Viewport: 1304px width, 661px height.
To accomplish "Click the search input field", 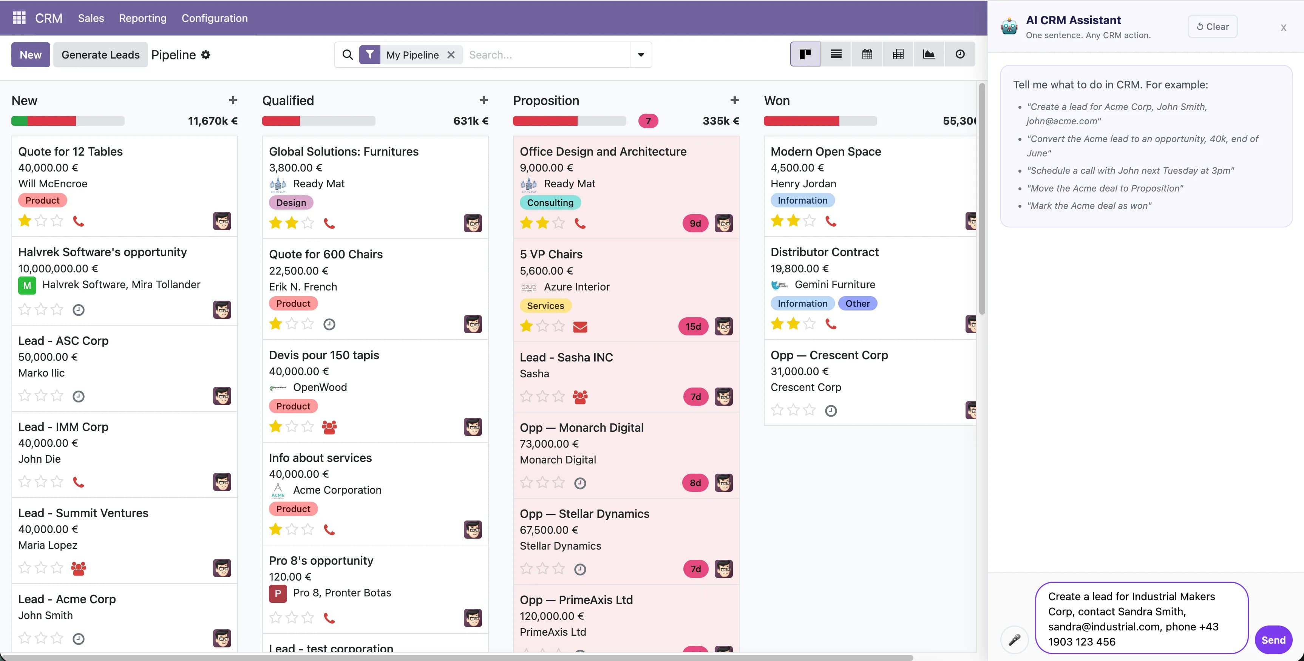I will tap(547, 55).
